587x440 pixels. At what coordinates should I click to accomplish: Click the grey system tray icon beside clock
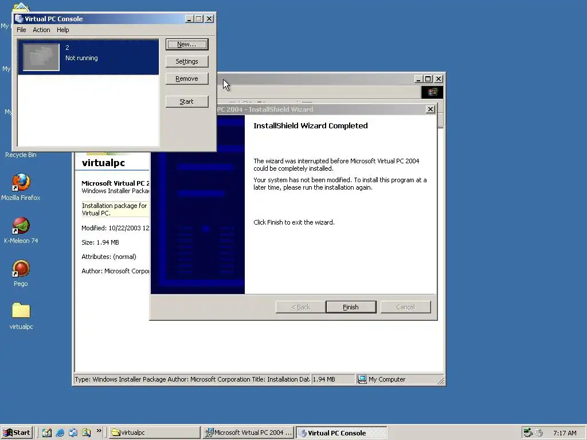point(539,433)
